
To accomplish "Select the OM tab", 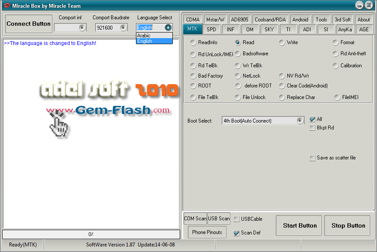I will point(250,29).
